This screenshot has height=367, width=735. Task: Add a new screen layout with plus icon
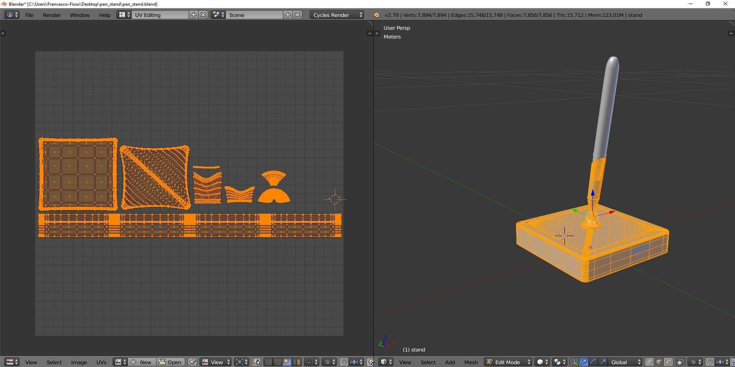point(194,15)
